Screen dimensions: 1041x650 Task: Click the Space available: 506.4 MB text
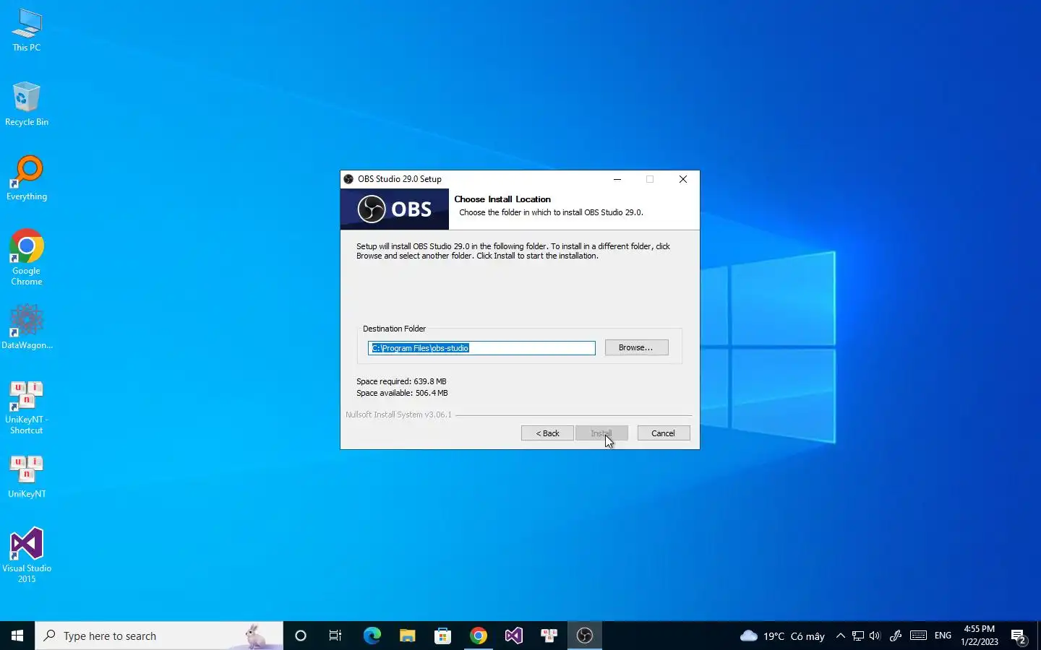tap(402, 393)
